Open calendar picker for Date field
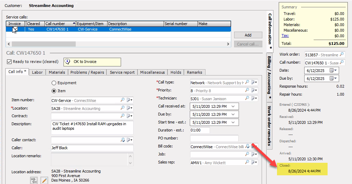Image resolution: width=352 pixels, height=184 pixels. pos(334,71)
